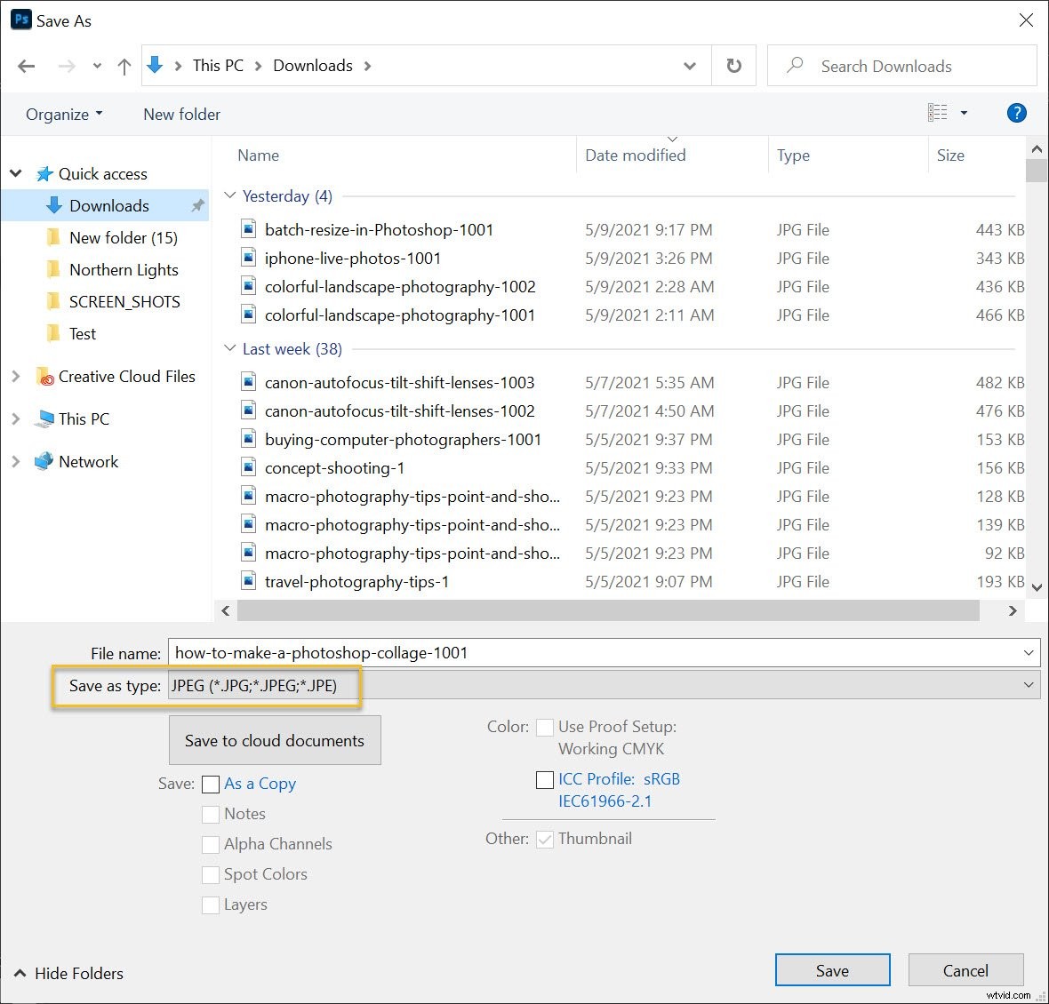This screenshot has height=1004, width=1049.
Task: Expand the This PC tree node
Action: (15, 419)
